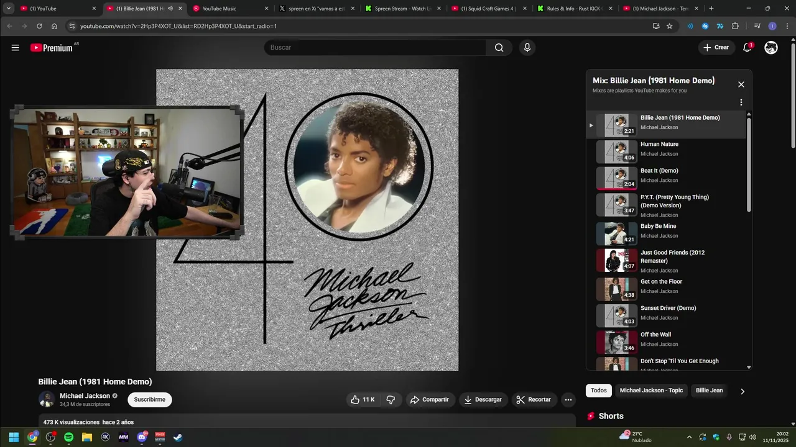The image size is (796, 447).
Task: Play Human Nature from the mix
Action: pyautogui.click(x=666, y=151)
